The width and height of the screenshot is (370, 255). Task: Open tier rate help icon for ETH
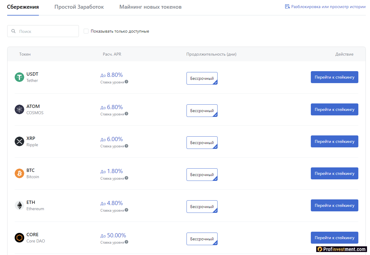tap(126, 210)
